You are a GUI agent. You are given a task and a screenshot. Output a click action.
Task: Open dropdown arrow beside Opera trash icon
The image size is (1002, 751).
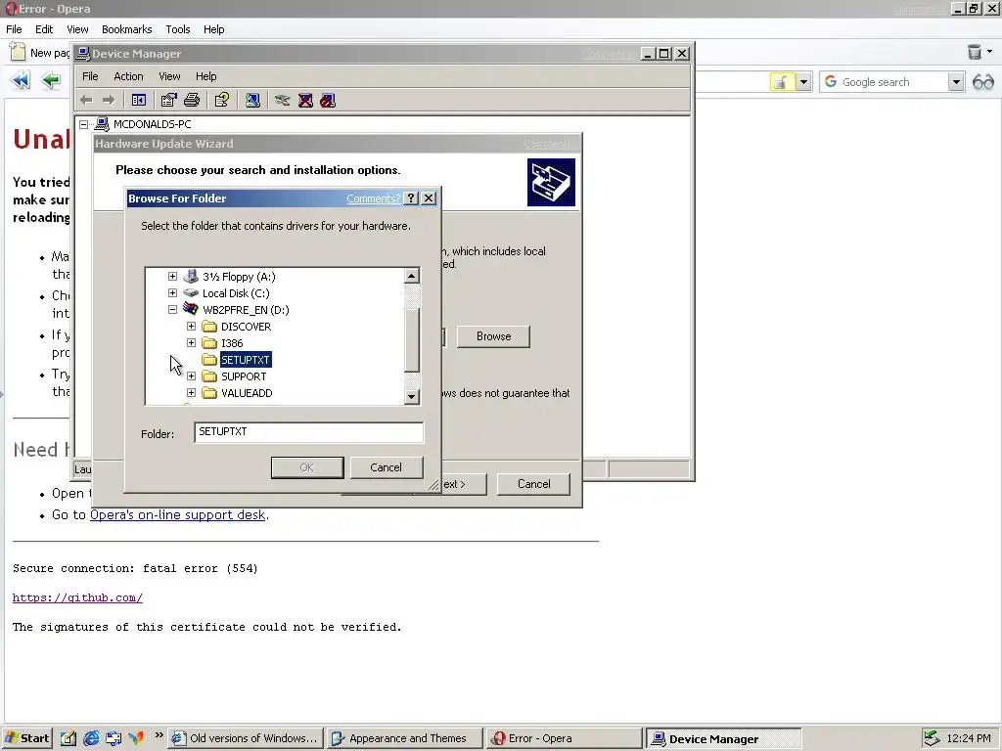(990, 52)
